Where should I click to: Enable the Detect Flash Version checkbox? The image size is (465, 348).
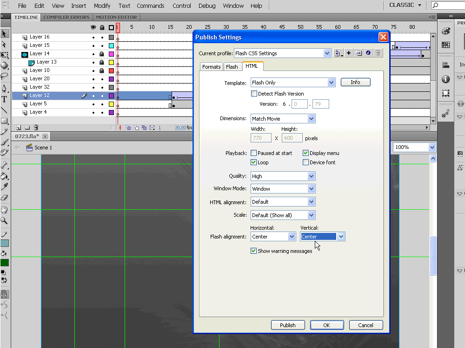(x=254, y=94)
